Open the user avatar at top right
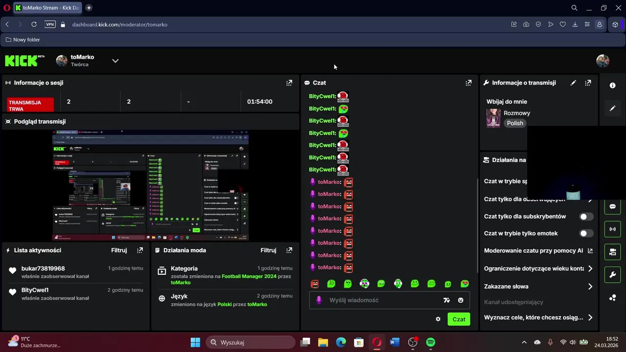The image size is (626, 352). [x=603, y=61]
